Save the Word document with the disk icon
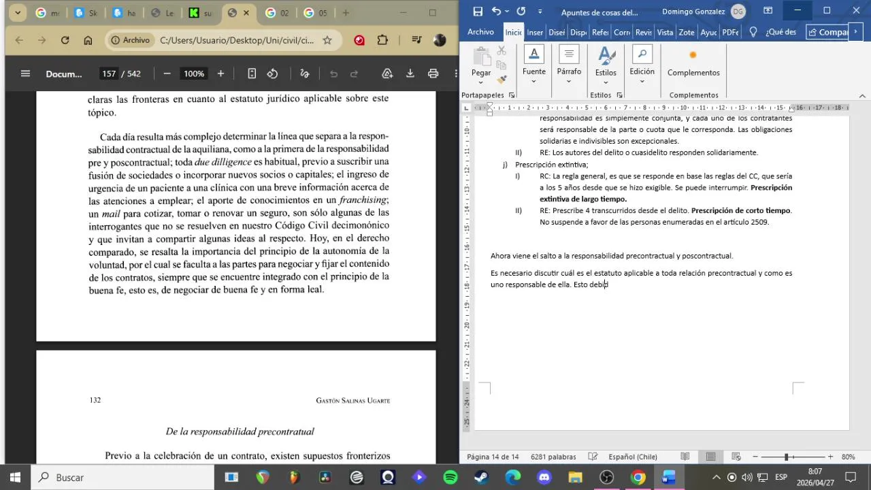 click(478, 12)
